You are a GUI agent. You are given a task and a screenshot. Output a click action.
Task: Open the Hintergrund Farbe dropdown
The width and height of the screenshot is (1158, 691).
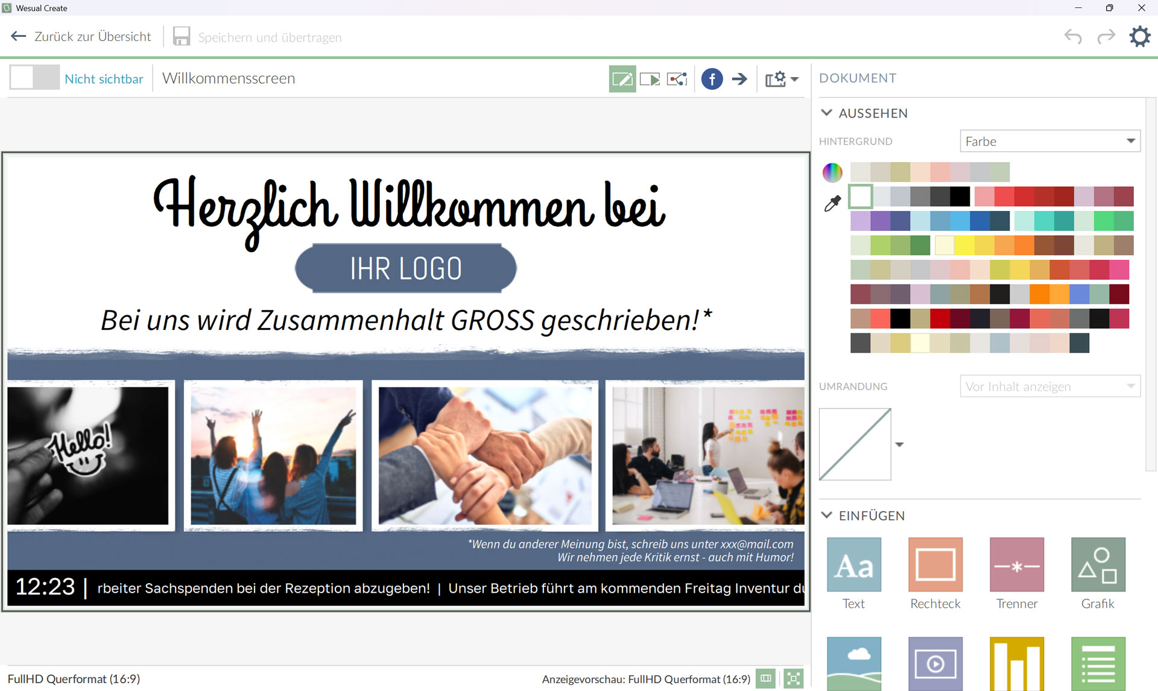(1049, 141)
